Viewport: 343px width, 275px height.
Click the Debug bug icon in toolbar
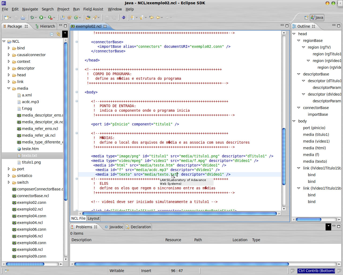coord(32,17)
